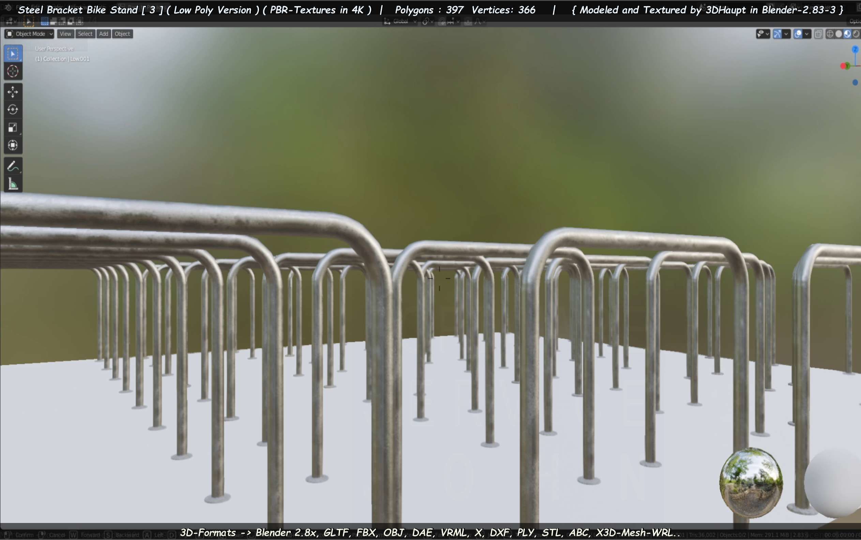Toggle viewport overlays display

[798, 34]
